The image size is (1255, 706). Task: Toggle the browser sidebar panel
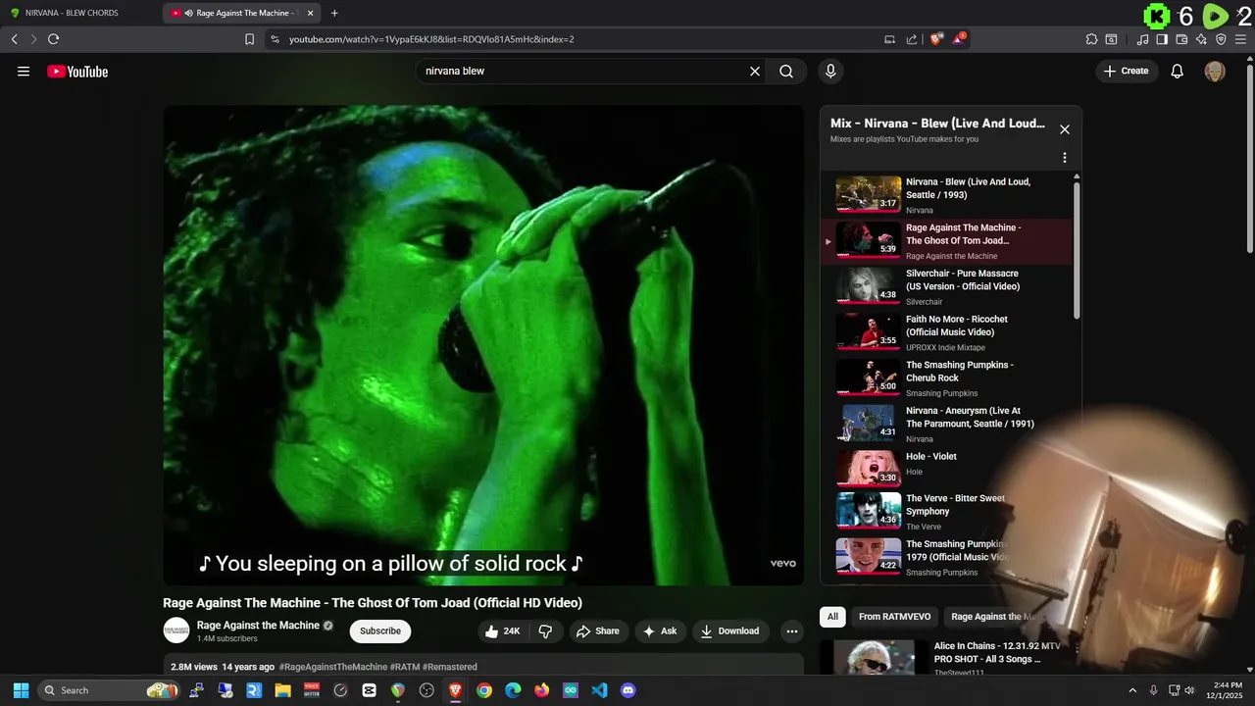(x=1162, y=39)
